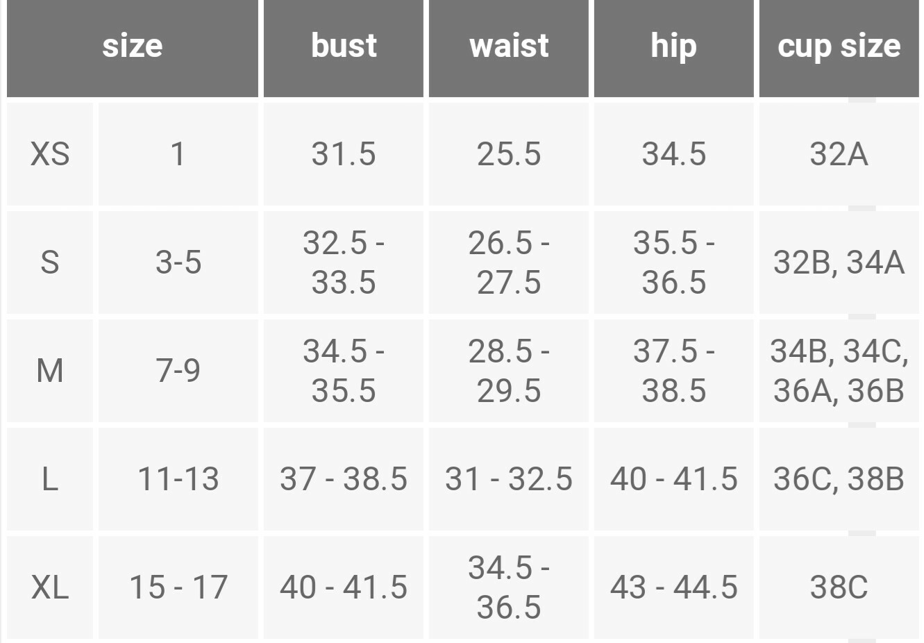
Task: Click the bust column header
Action: pyautogui.click(x=344, y=48)
